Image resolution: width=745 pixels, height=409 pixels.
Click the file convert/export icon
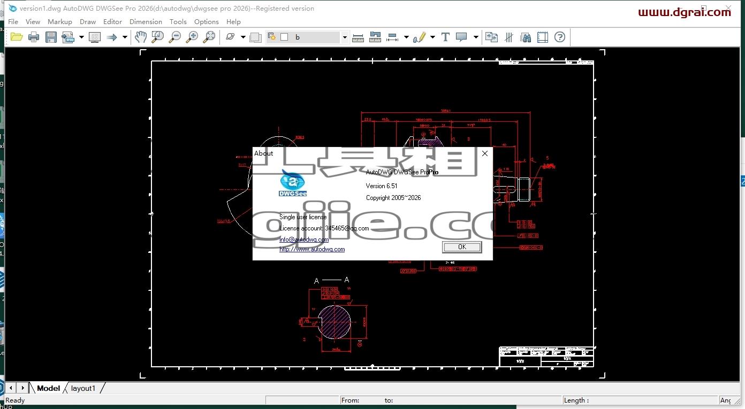[68, 37]
